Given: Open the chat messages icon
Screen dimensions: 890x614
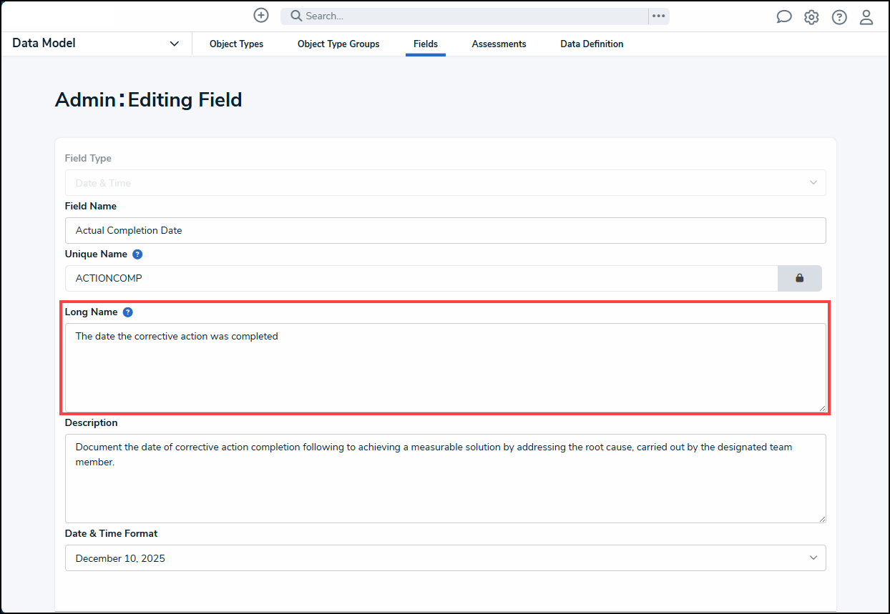Looking at the screenshot, I should tap(784, 17).
